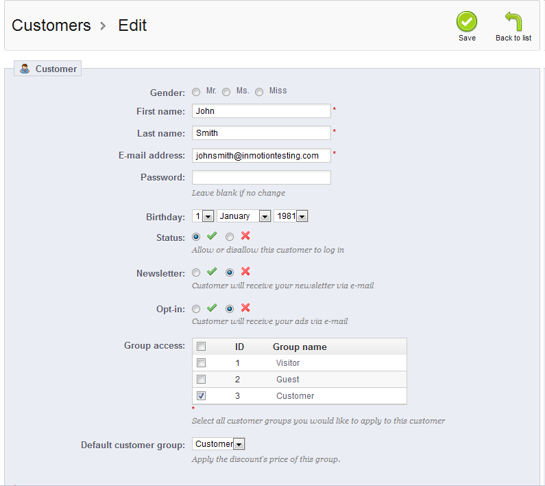
Task: Select the Miss gender radio button
Action: click(259, 92)
